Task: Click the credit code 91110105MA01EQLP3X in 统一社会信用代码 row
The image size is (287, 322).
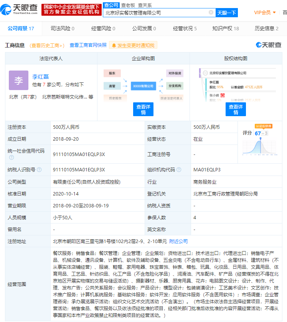Action: pyautogui.click(x=79, y=154)
